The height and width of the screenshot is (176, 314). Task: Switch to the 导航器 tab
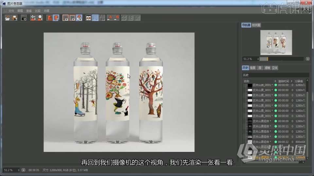[246, 25]
